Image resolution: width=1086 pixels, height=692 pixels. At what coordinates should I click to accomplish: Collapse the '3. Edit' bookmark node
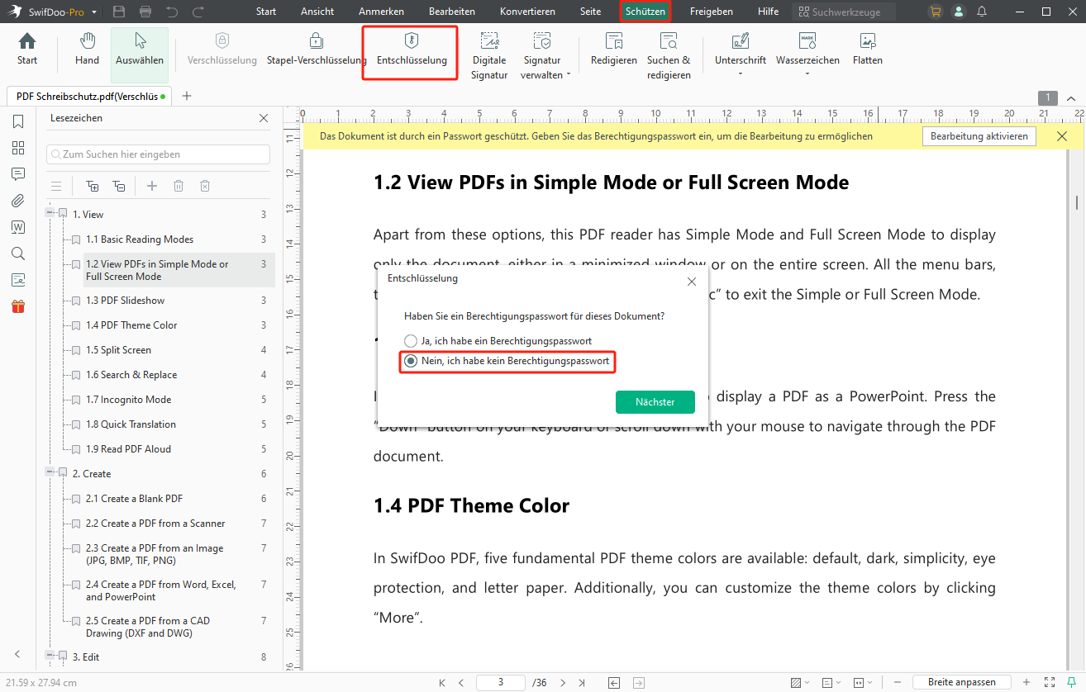coord(50,656)
